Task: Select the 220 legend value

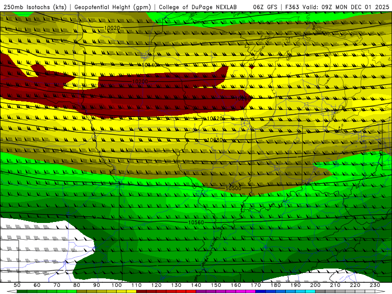Action: point(355,285)
